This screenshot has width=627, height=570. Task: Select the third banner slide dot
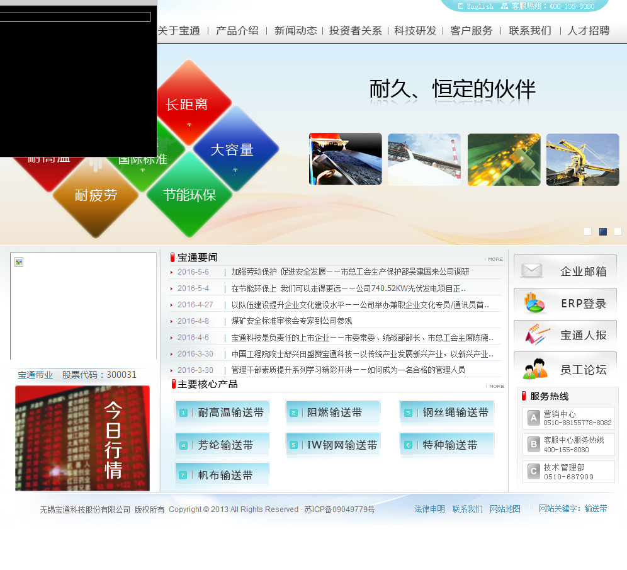pos(618,231)
